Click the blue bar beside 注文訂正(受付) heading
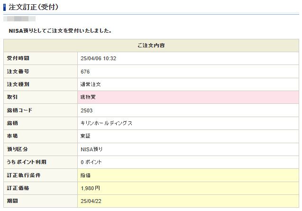302x211 pixels. pos(5,7)
